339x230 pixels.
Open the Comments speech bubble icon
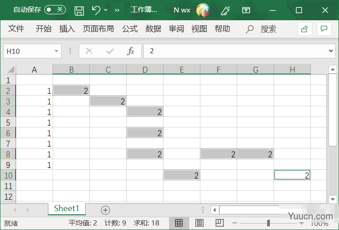pyautogui.click(x=324, y=29)
